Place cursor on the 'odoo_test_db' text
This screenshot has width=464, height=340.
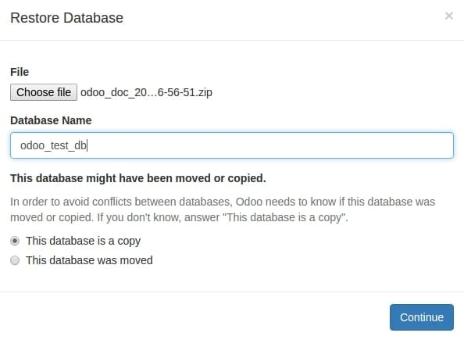click(53, 145)
